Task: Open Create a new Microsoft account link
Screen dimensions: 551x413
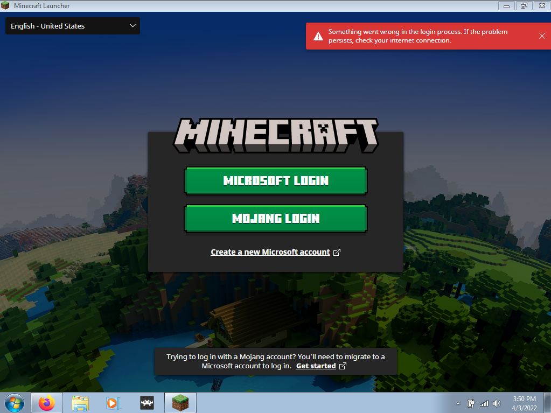Action: (x=270, y=252)
